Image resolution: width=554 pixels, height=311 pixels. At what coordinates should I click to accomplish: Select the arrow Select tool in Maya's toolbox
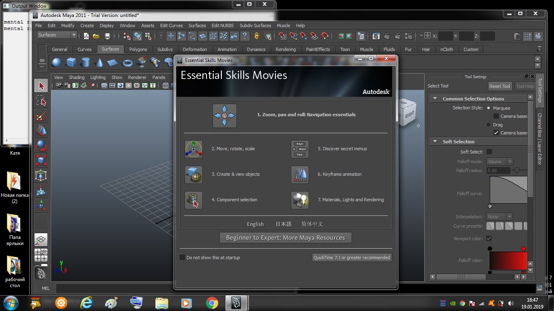[x=41, y=85]
